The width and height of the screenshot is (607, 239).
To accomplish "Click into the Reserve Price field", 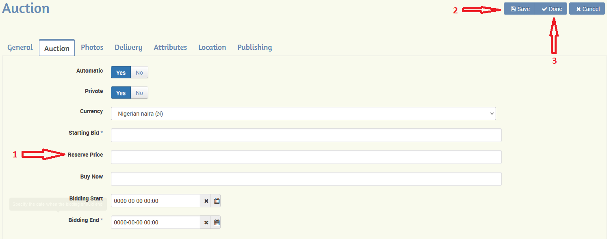I will pyautogui.click(x=306, y=157).
